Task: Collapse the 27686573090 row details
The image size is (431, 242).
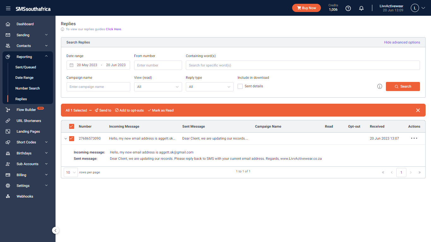Action: pyautogui.click(x=66, y=138)
